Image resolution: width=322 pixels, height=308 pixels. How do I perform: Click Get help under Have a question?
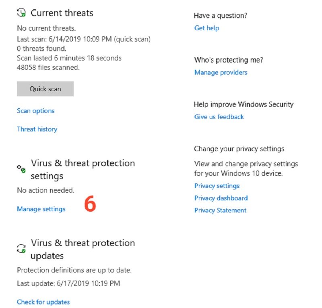point(206,28)
